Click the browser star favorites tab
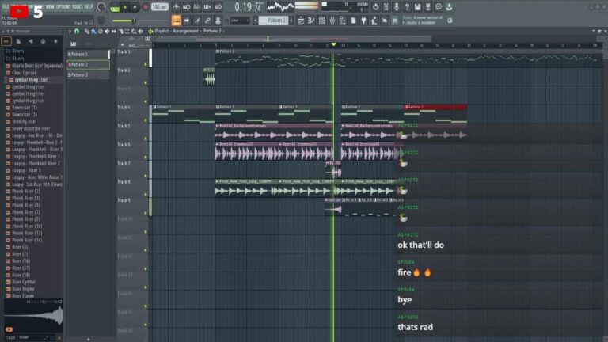This screenshot has width=608, height=342. tap(55, 41)
